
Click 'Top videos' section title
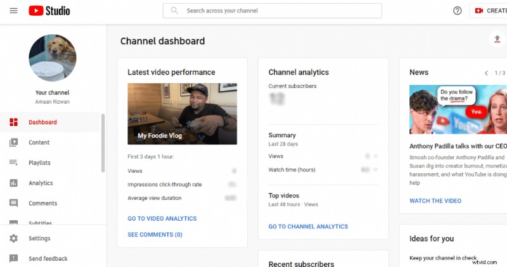283,196
